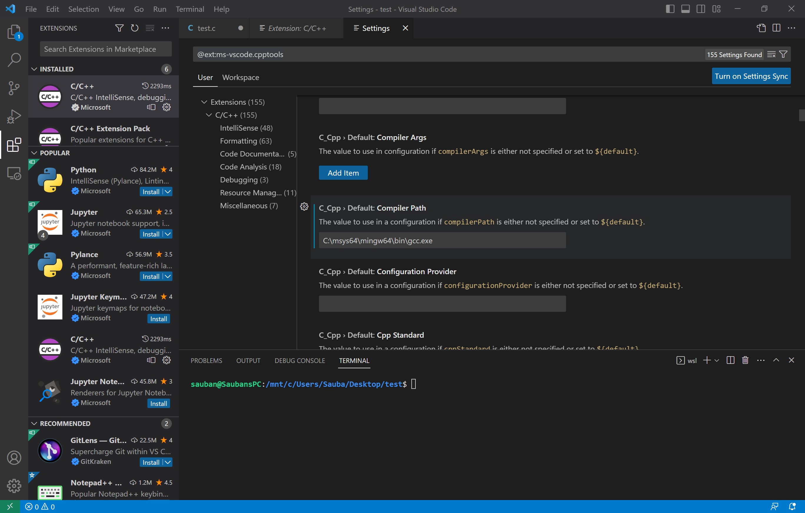The width and height of the screenshot is (805, 513).
Task: Open the Terminal menu
Action: point(190,9)
